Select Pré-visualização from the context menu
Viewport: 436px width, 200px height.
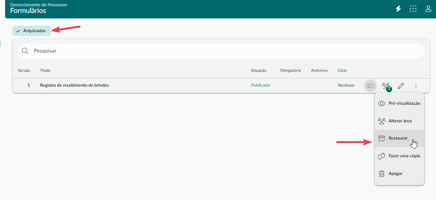click(x=399, y=104)
